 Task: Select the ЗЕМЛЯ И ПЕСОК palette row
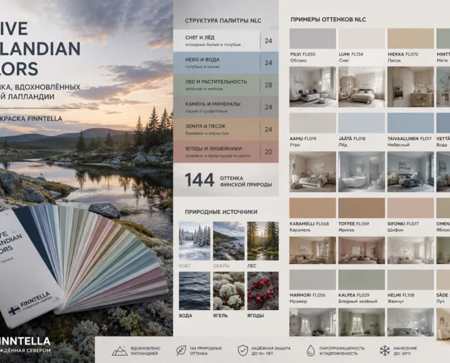pyautogui.click(x=226, y=129)
